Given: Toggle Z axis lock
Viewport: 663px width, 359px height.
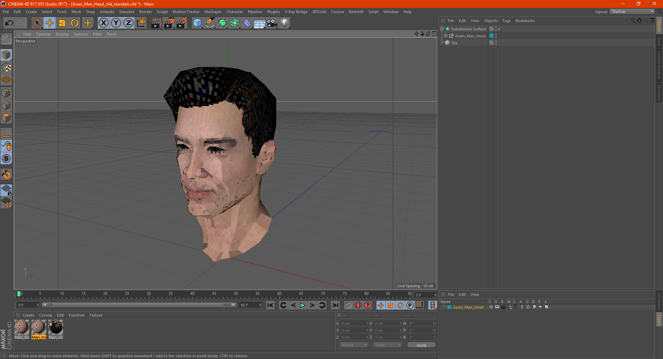Looking at the screenshot, I should coord(128,23).
